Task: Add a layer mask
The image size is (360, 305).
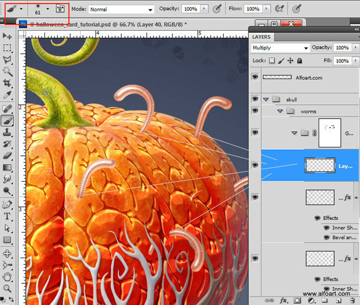Action: click(x=298, y=300)
